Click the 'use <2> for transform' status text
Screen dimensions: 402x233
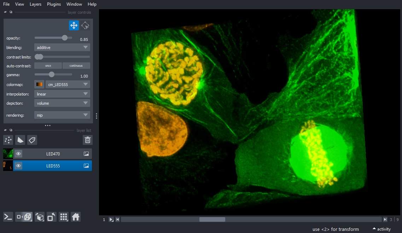tap(336, 229)
